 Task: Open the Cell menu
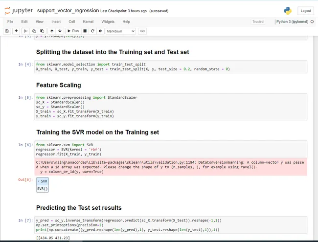point(72,22)
